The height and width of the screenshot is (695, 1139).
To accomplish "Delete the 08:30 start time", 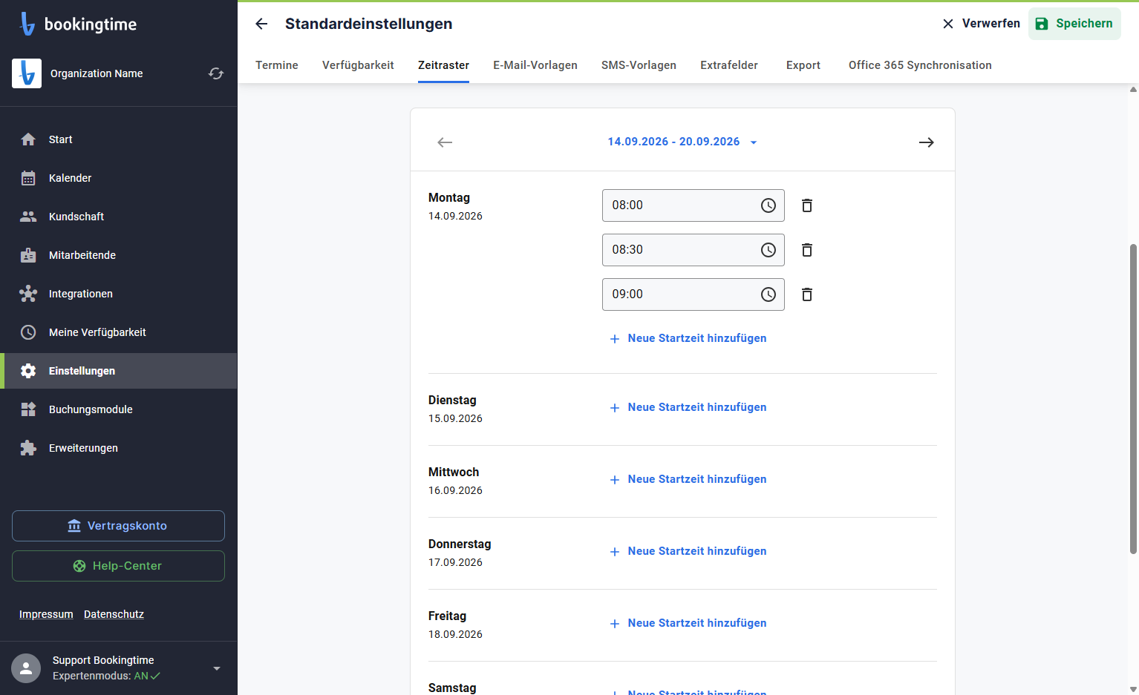I will click(x=807, y=250).
